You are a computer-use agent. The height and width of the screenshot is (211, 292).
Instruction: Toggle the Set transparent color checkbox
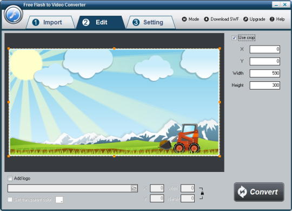pyautogui.click(x=10, y=200)
